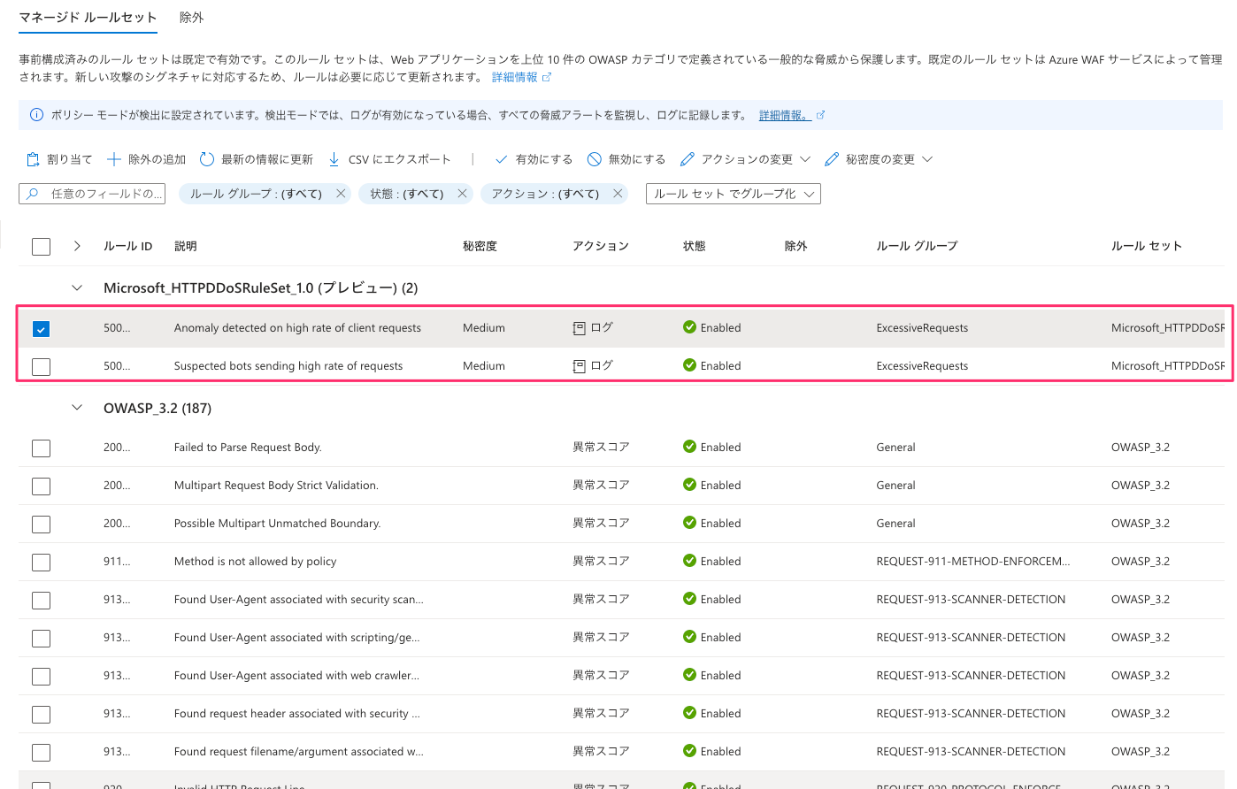Click in the 任意のフィールドの search box
1237x789 pixels.
[92, 193]
